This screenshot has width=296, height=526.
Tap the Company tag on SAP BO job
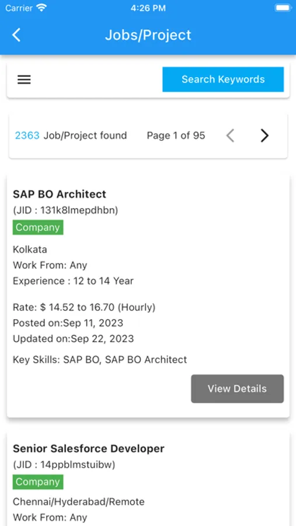click(38, 227)
